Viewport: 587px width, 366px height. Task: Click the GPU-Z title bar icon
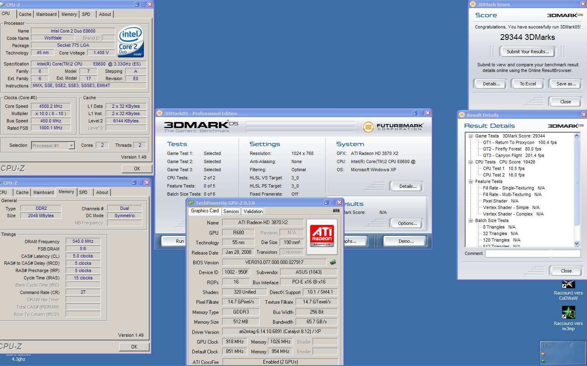(191, 203)
